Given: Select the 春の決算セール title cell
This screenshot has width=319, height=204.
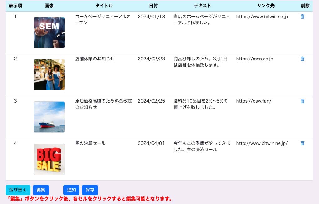Looking at the screenshot, I should coord(90,143).
